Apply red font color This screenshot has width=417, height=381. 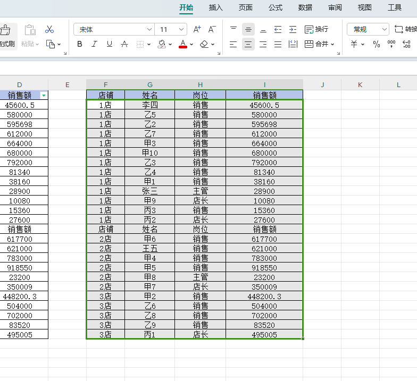tap(183, 44)
